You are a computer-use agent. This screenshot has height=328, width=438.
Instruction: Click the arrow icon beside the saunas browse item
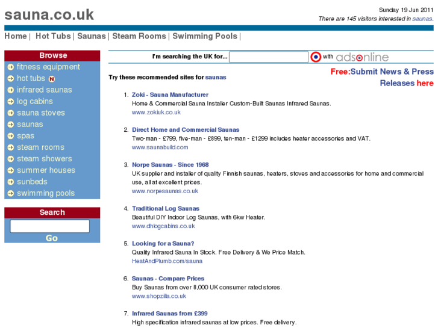[11, 124]
